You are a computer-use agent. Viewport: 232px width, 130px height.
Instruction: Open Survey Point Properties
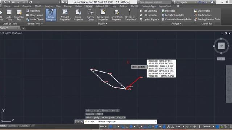(x=116, y=15)
